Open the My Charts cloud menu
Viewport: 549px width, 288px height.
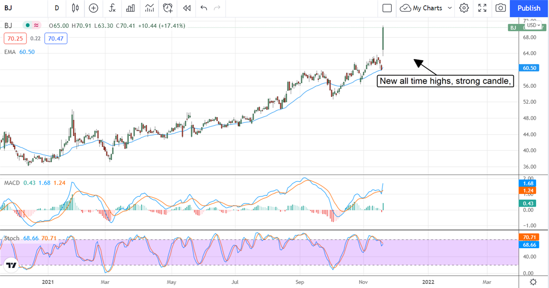pyautogui.click(x=422, y=8)
